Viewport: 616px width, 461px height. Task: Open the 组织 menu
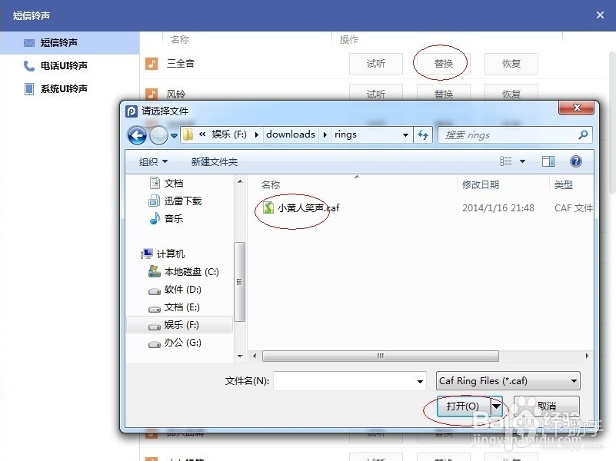[152, 161]
